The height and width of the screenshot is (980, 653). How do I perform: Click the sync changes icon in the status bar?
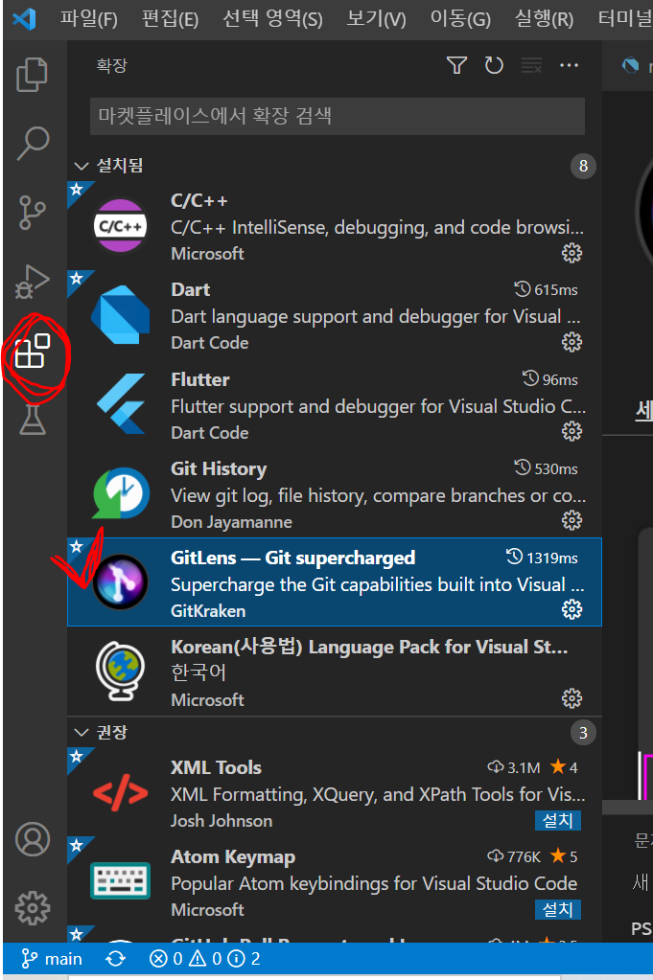pyautogui.click(x=116, y=959)
